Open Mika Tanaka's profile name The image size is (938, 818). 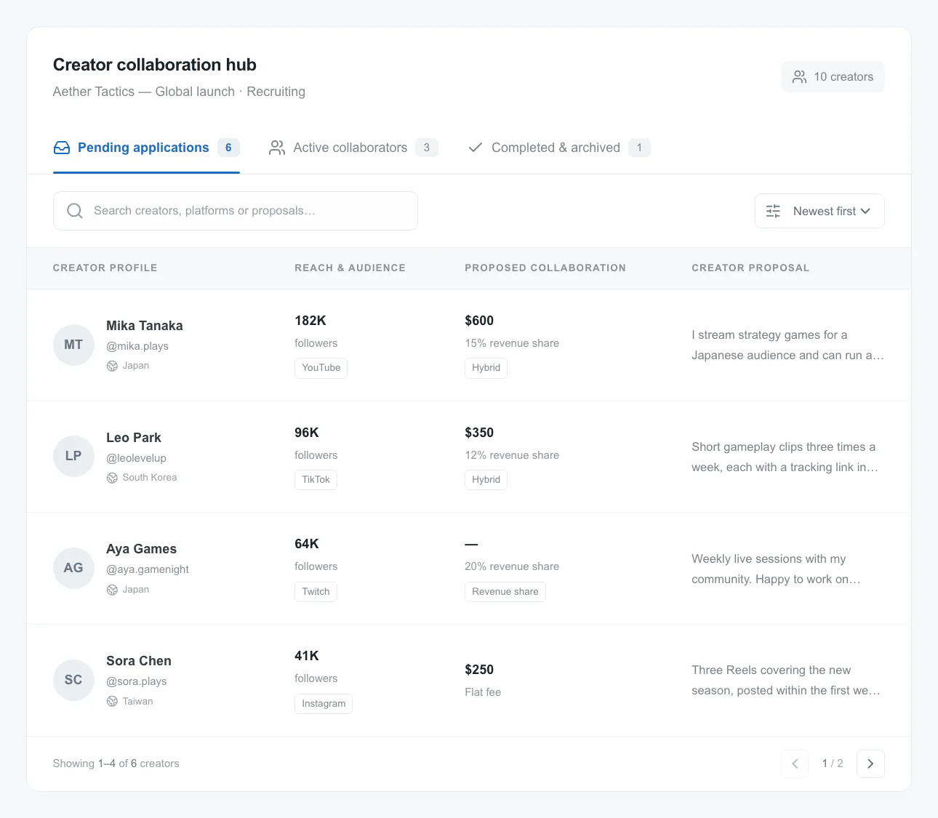coord(145,326)
